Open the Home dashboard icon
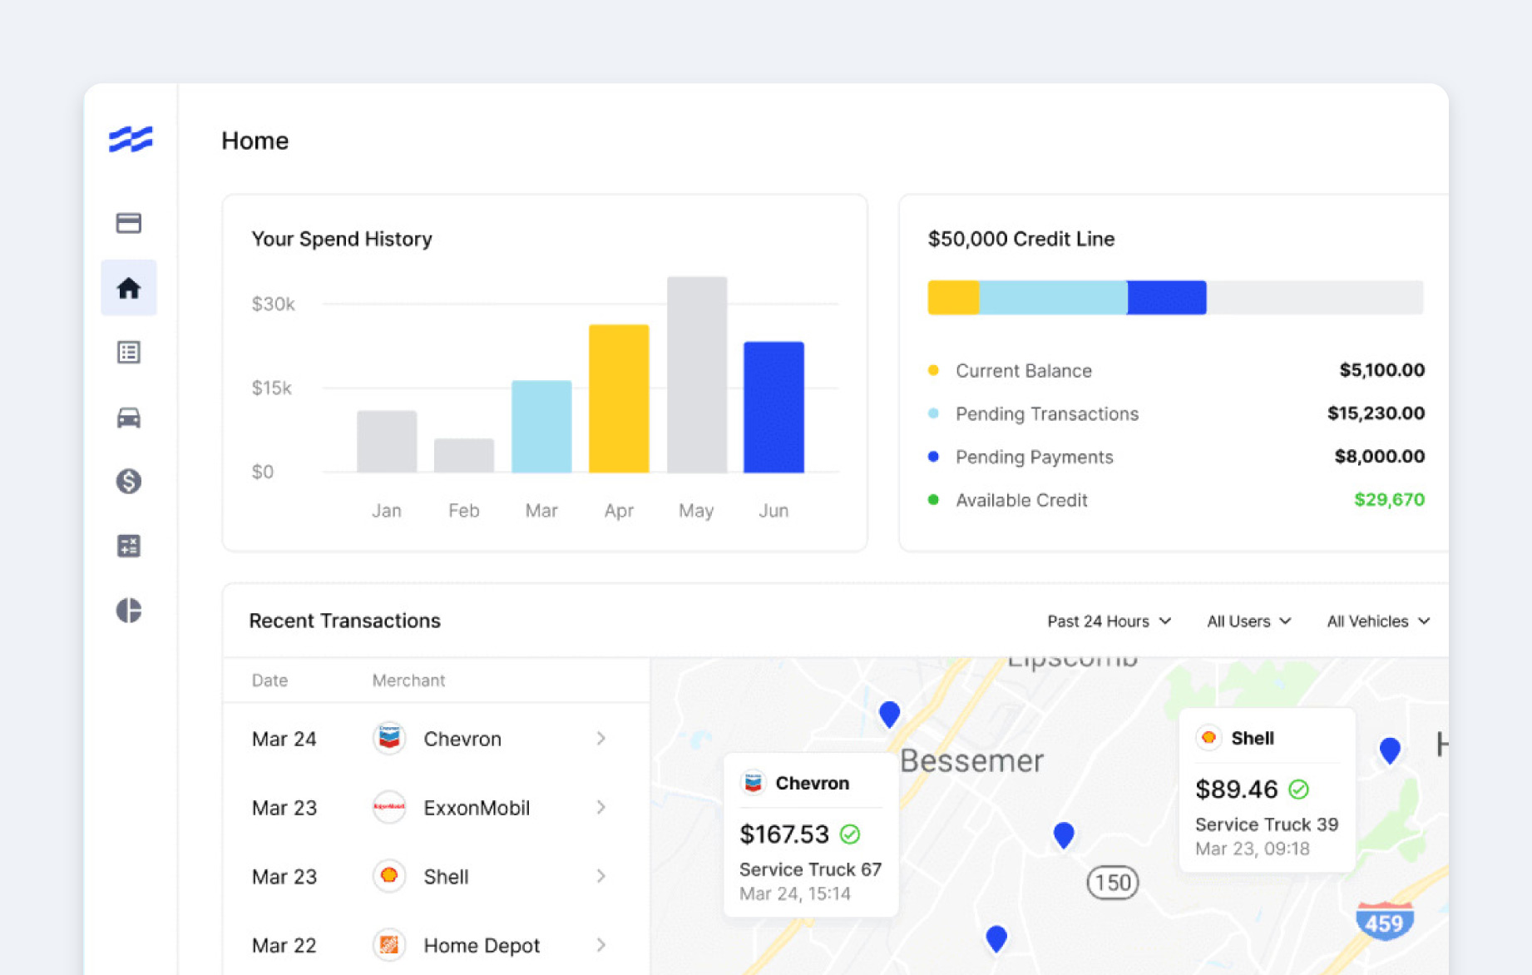Screen dimensions: 1532x975 pyautogui.click(x=129, y=288)
